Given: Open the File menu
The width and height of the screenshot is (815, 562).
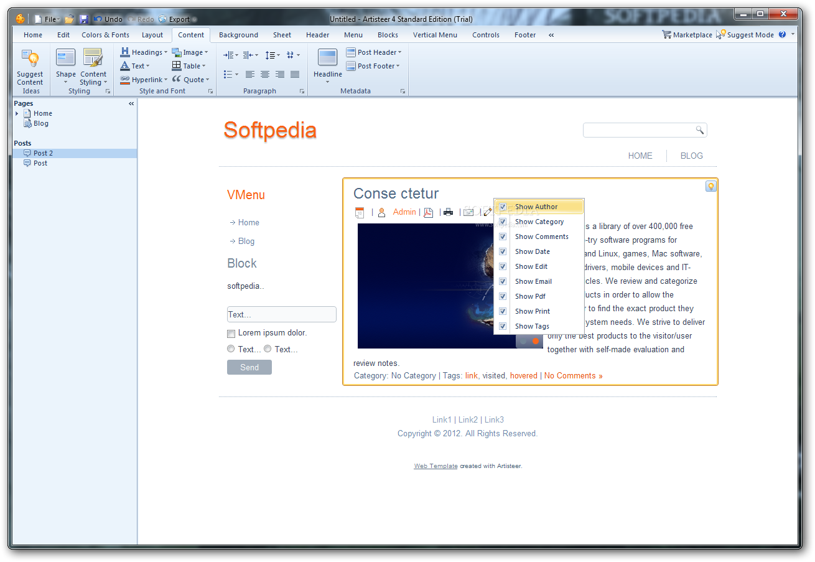Looking at the screenshot, I should pos(46,19).
